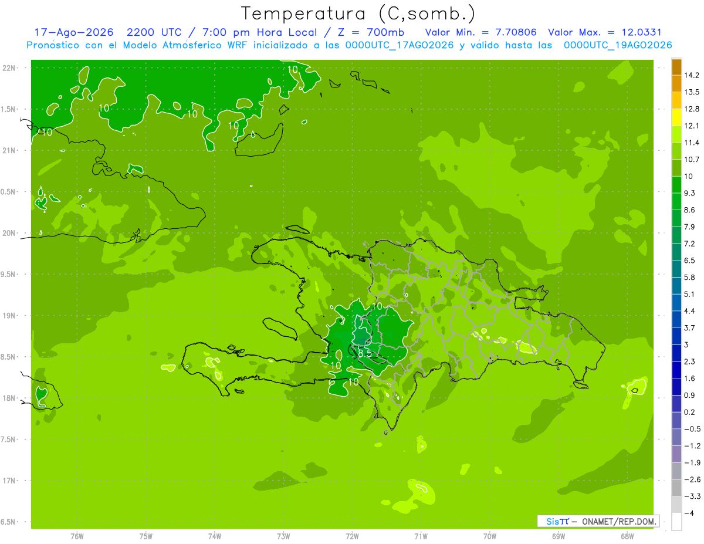This screenshot has height=544, width=704.
Task: Select the initialization time '0000UTC_17AGO2026'
Action: (398, 45)
